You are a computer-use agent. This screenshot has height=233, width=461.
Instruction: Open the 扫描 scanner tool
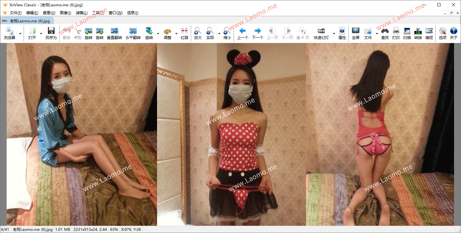click(407, 33)
